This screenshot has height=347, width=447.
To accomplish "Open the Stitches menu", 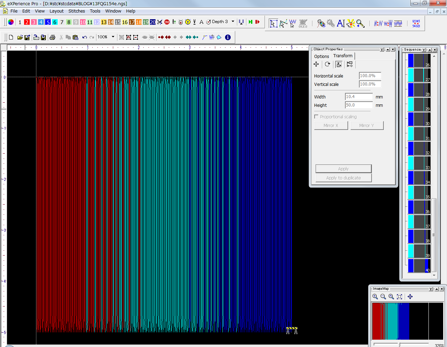I will 77,11.
